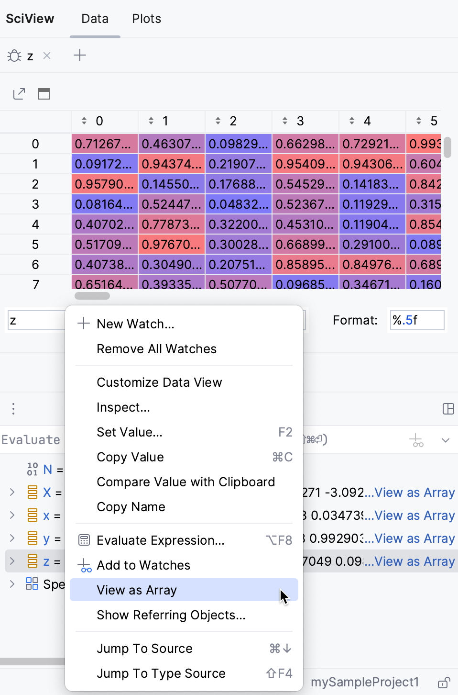This screenshot has height=695, width=458.
Task: Click the debug bug icon on z tab
Action: point(15,56)
